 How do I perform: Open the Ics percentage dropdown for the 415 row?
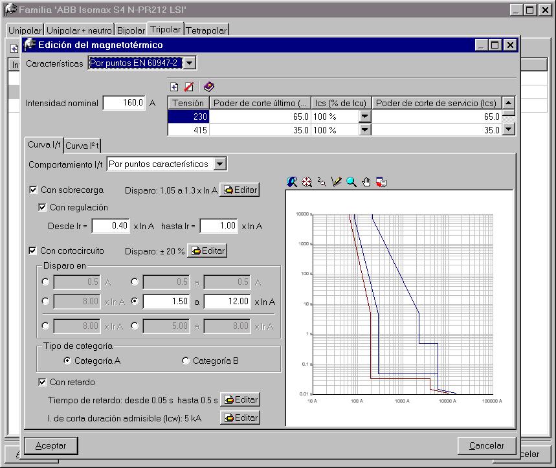364,130
